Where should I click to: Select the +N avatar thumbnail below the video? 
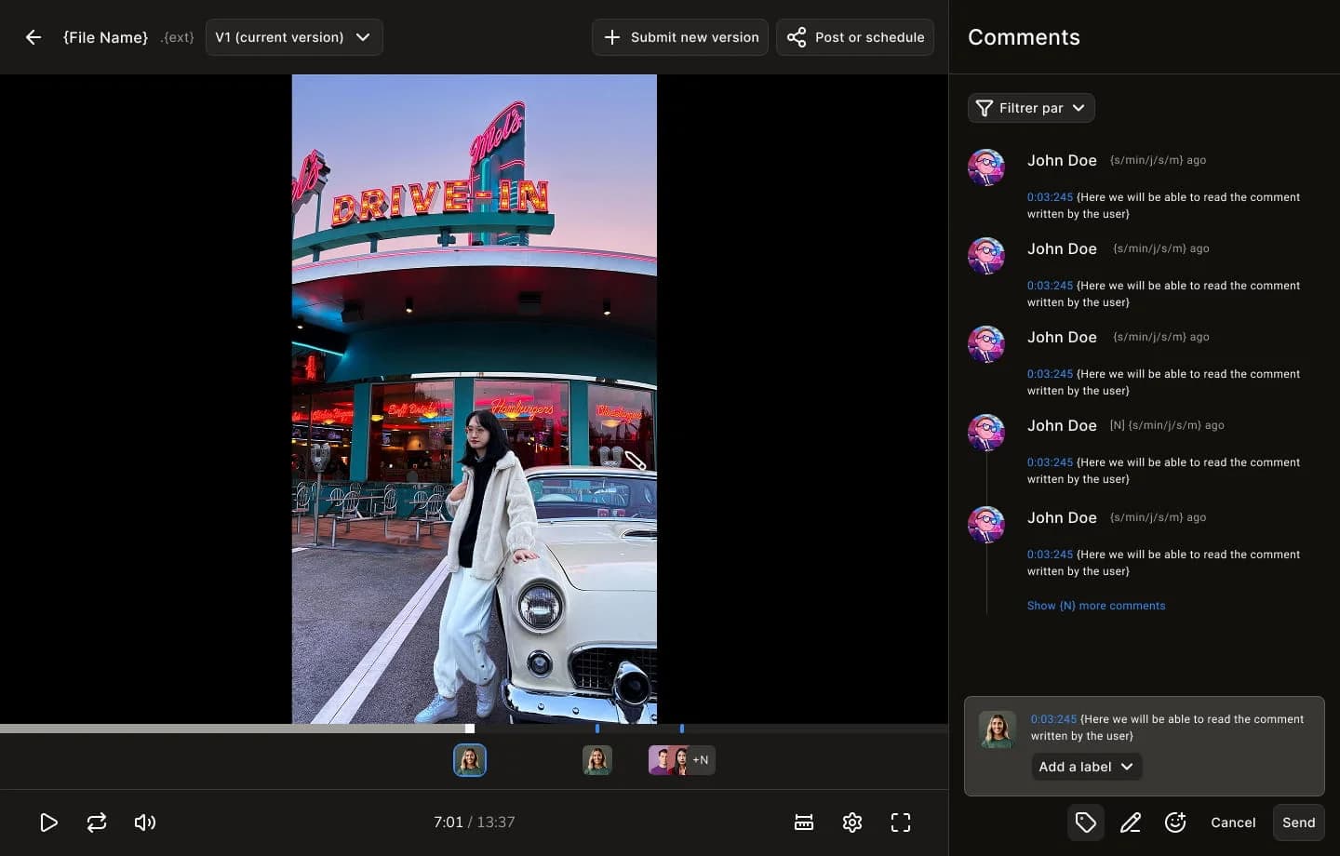click(x=682, y=760)
